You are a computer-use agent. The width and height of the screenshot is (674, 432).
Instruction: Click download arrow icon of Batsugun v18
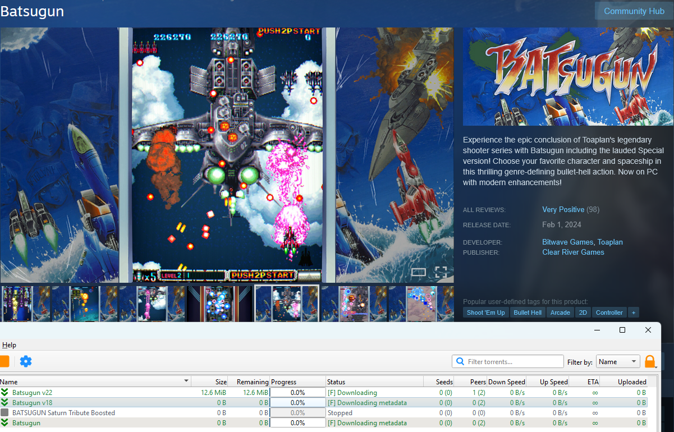(4, 403)
